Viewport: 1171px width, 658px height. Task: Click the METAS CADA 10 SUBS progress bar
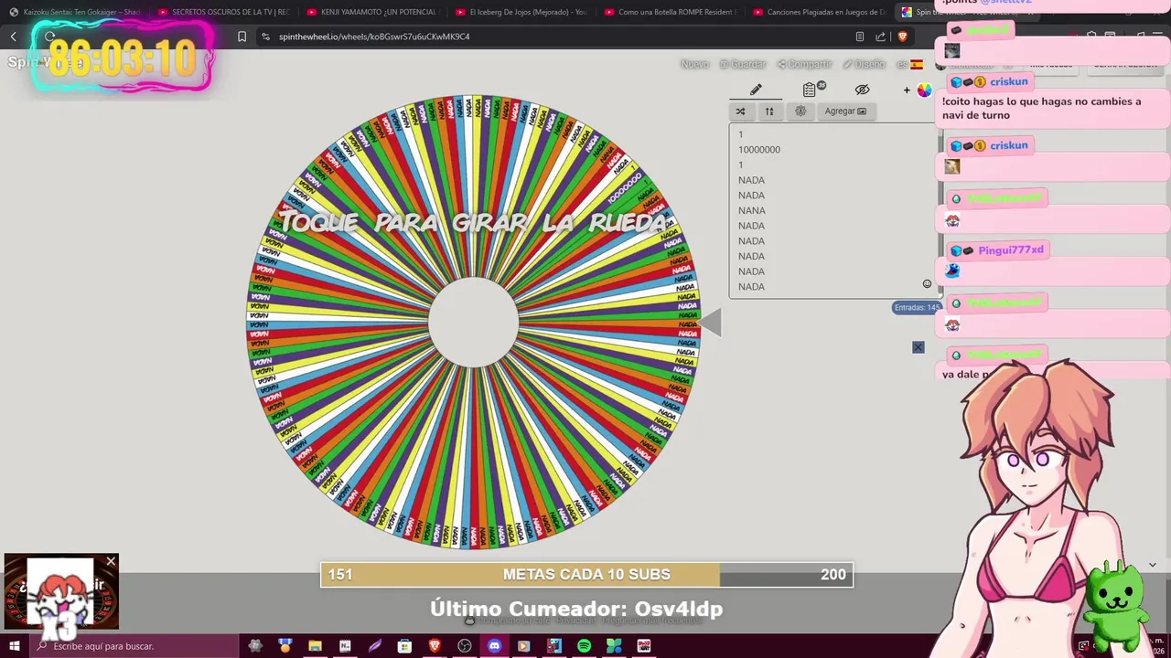[586, 574]
